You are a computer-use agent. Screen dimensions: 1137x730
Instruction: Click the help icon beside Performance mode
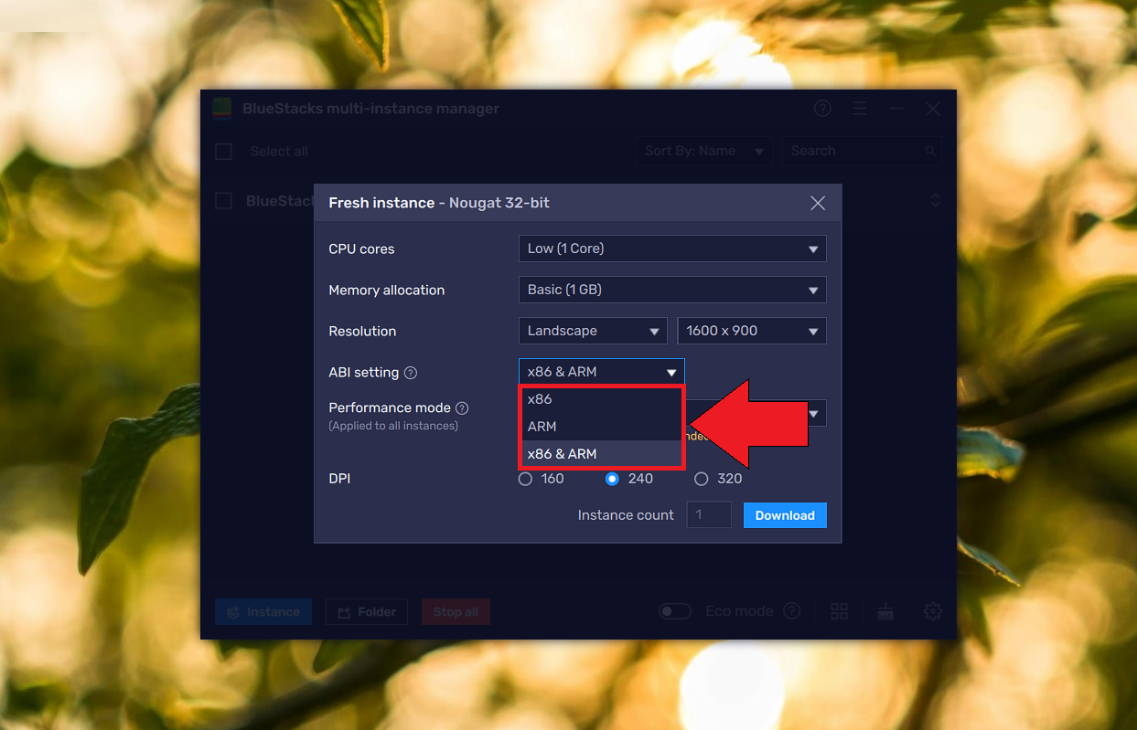[460, 407]
